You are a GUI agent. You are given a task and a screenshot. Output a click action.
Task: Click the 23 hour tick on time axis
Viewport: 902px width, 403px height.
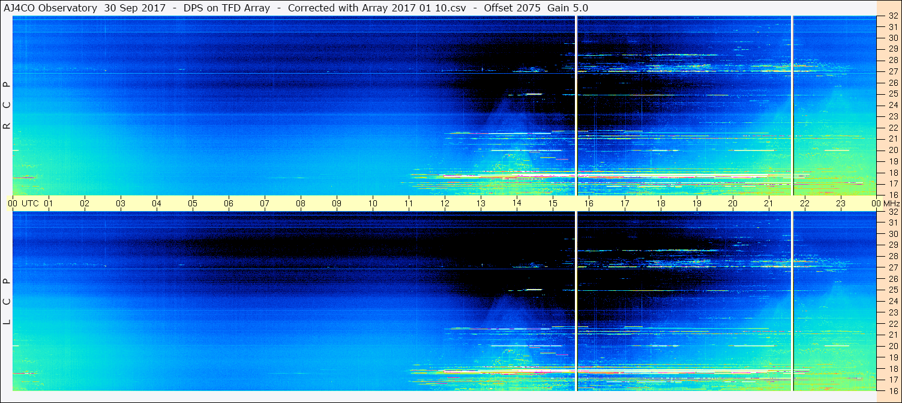point(841,203)
